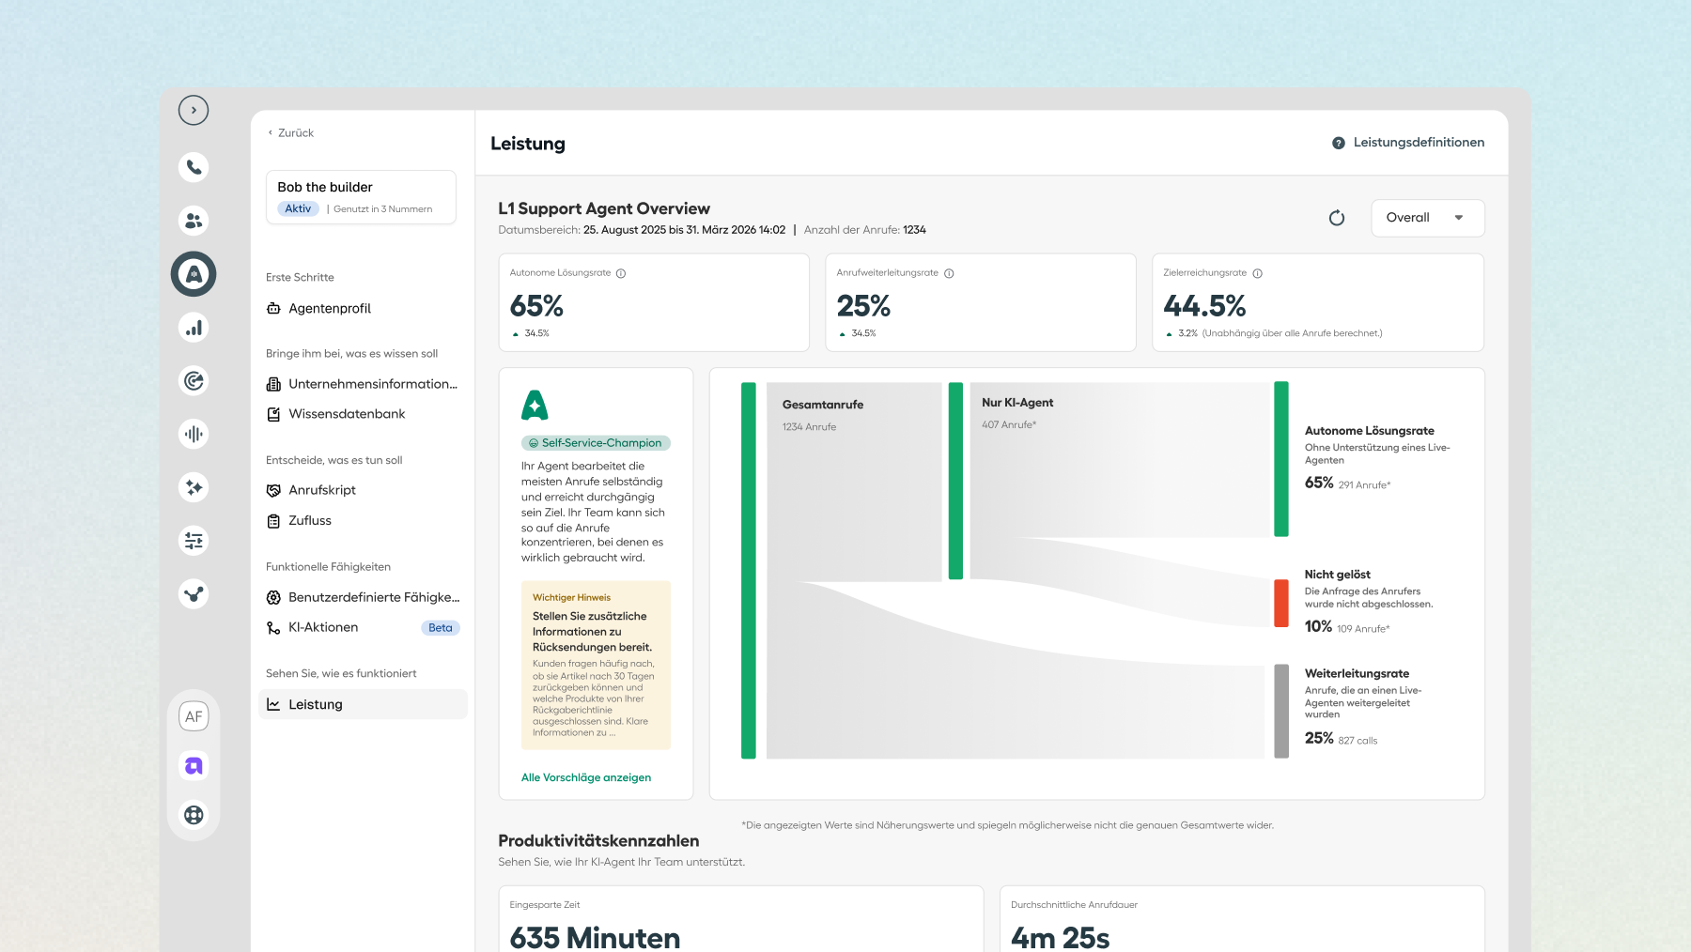Open the help lifebuoy icon
Image resolution: width=1691 pixels, height=952 pixels.
pos(194,815)
